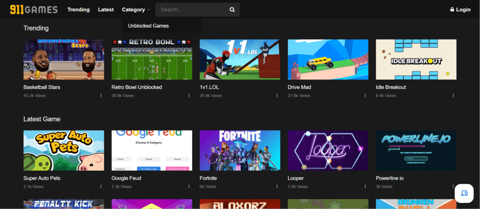This screenshot has height=209, width=480.
Task: Click the Bloxorz thumbnail
Action: click(x=240, y=204)
